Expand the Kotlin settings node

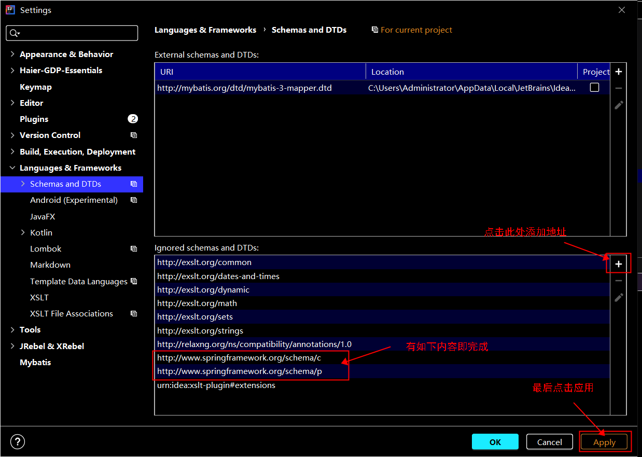point(23,232)
